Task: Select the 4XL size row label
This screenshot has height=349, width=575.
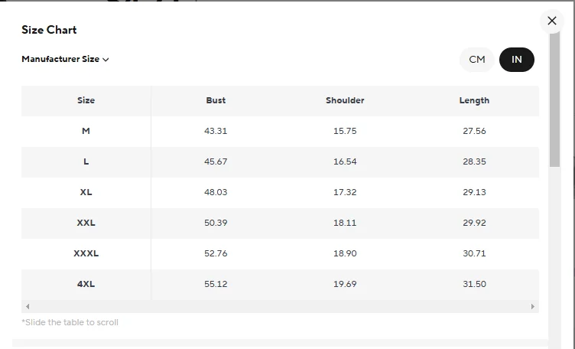Action: pos(86,284)
